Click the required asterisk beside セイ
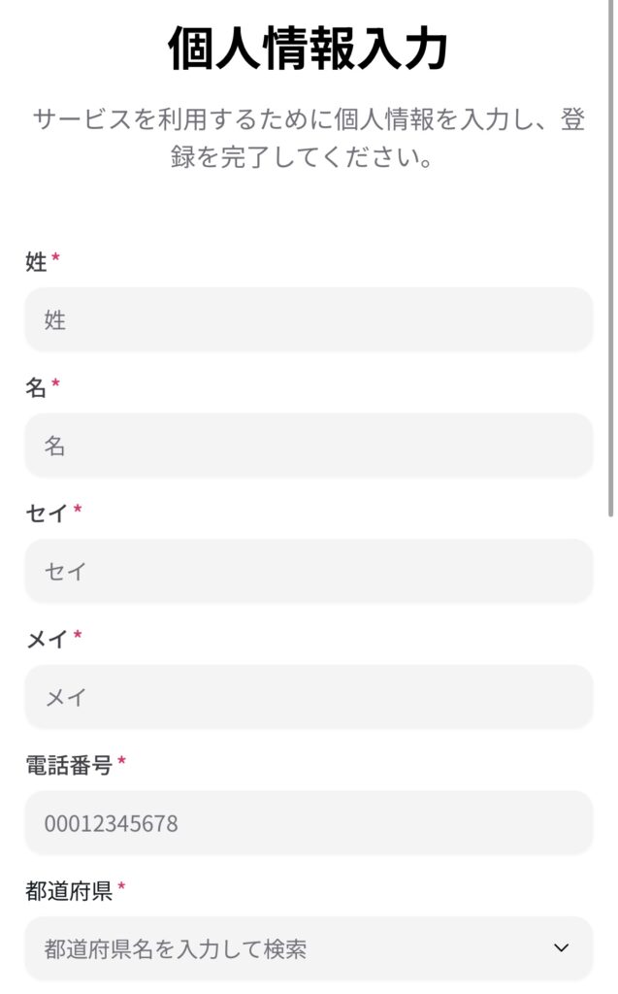618x994 pixels. click(x=78, y=511)
